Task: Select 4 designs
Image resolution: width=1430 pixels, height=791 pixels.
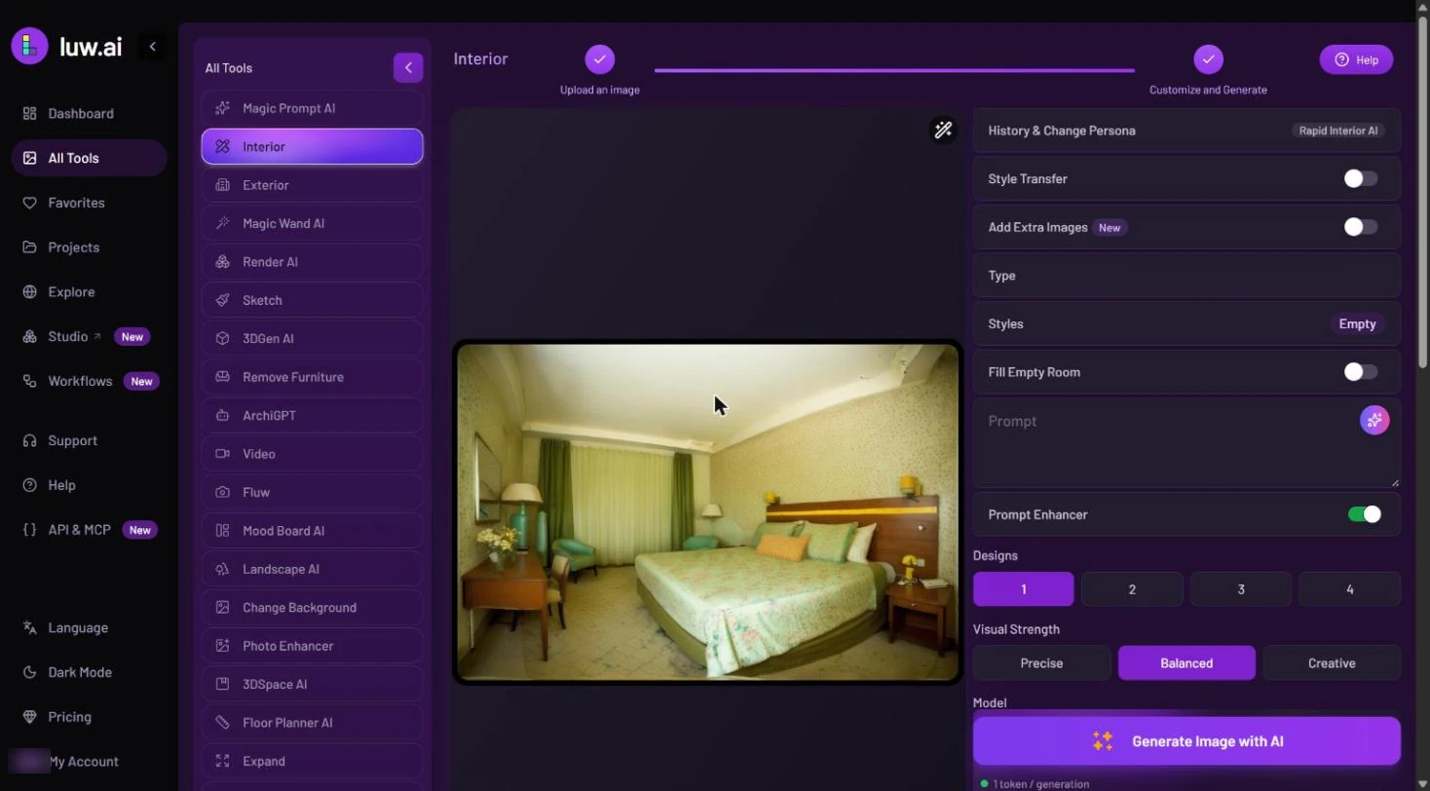Action: [x=1349, y=589]
